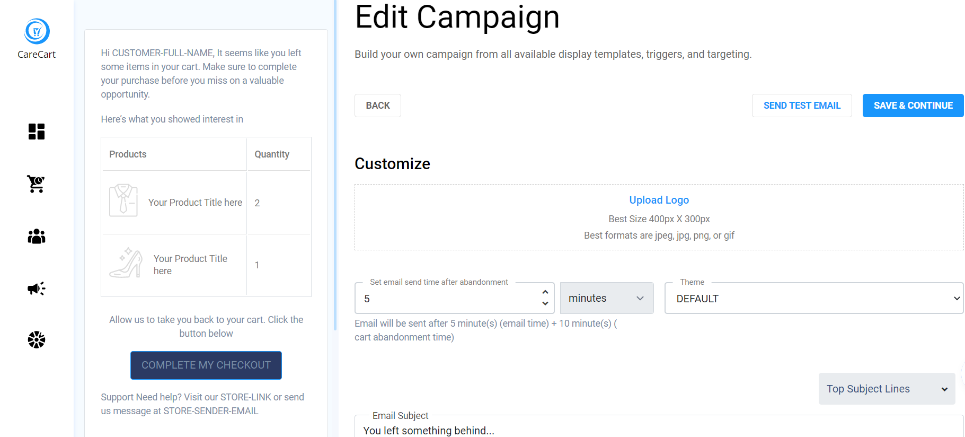
Task: Go back with the BACK button
Action: pos(378,106)
